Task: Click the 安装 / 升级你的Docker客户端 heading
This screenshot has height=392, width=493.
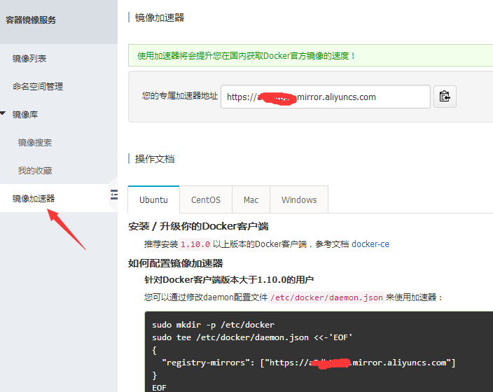Action: [x=198, y=226]
